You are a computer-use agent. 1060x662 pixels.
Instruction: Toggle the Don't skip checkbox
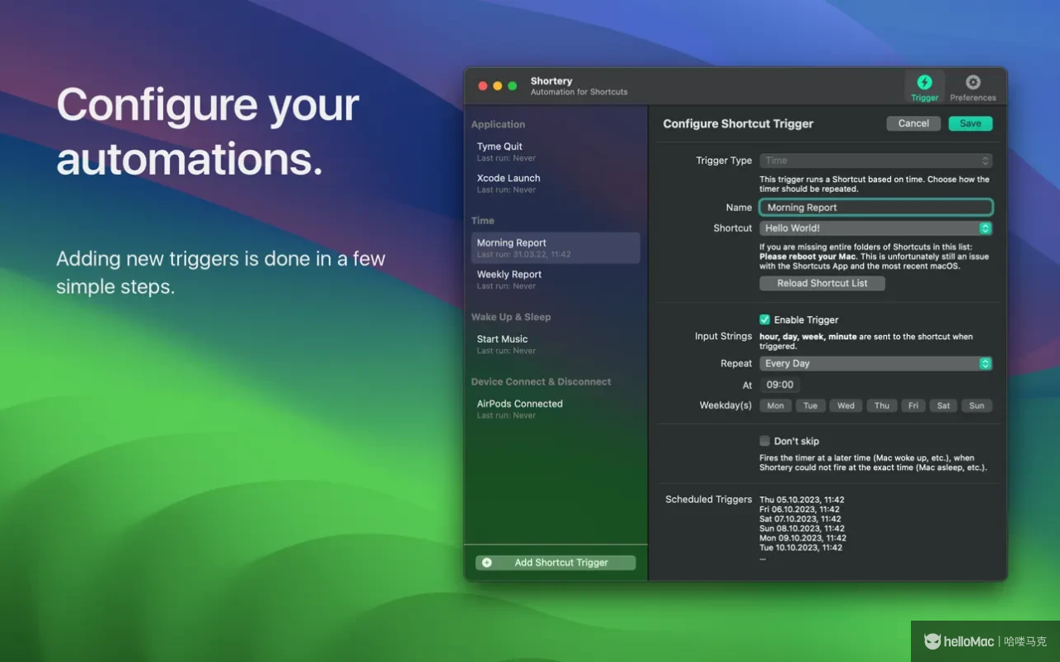tap(764, 441)
